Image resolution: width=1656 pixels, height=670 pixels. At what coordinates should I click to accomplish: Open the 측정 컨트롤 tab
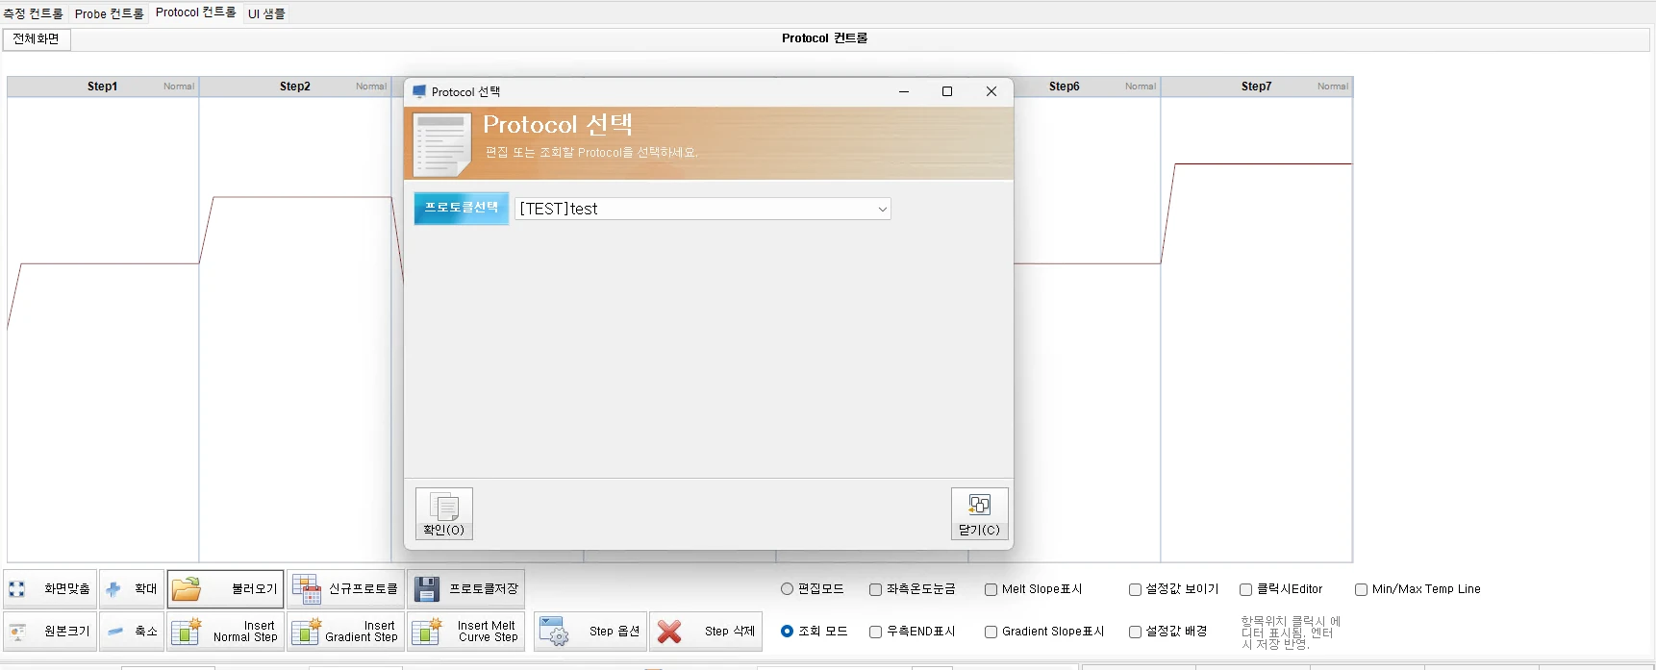point(34,13)
